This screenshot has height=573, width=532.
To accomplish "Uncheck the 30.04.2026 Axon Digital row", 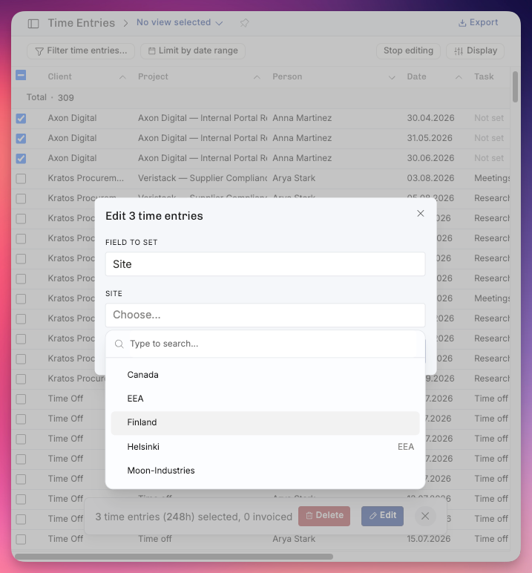I will 21,119.
